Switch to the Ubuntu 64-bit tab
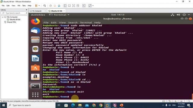This screenshot has width=193, height=108. (56, 11)
